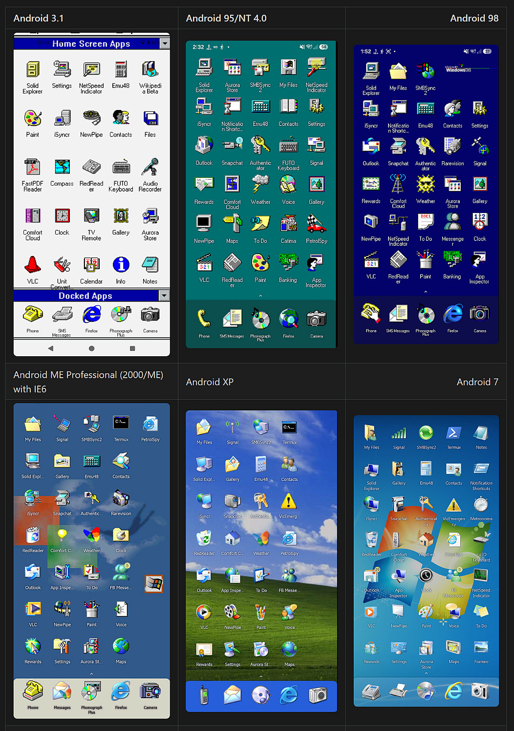Screen dimensions: 514x731
Task: Tap unlabeled Windows logo icon in Android ME
Action: [x=154, y=584]
